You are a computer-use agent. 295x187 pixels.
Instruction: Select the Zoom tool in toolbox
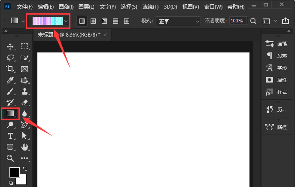pos(10,158)
